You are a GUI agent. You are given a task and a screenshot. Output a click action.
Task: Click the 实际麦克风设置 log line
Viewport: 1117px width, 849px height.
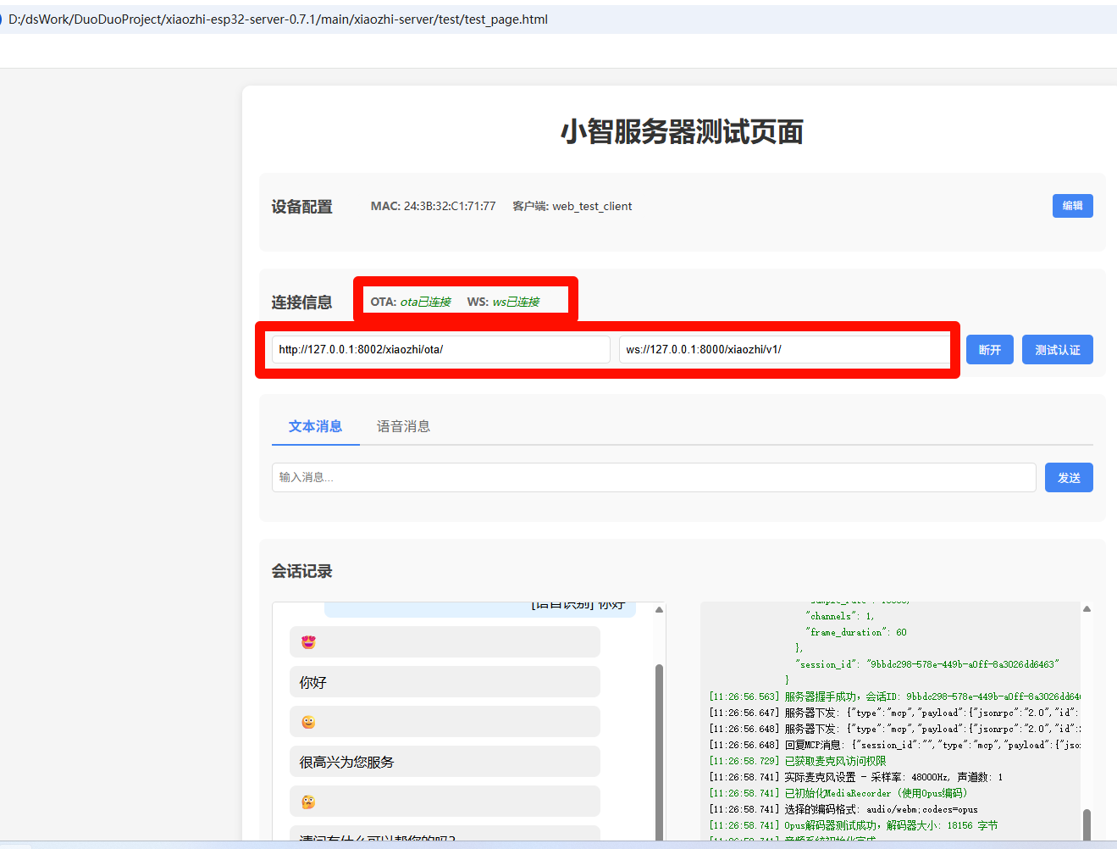pyautogui.click(x=856, y=777)
